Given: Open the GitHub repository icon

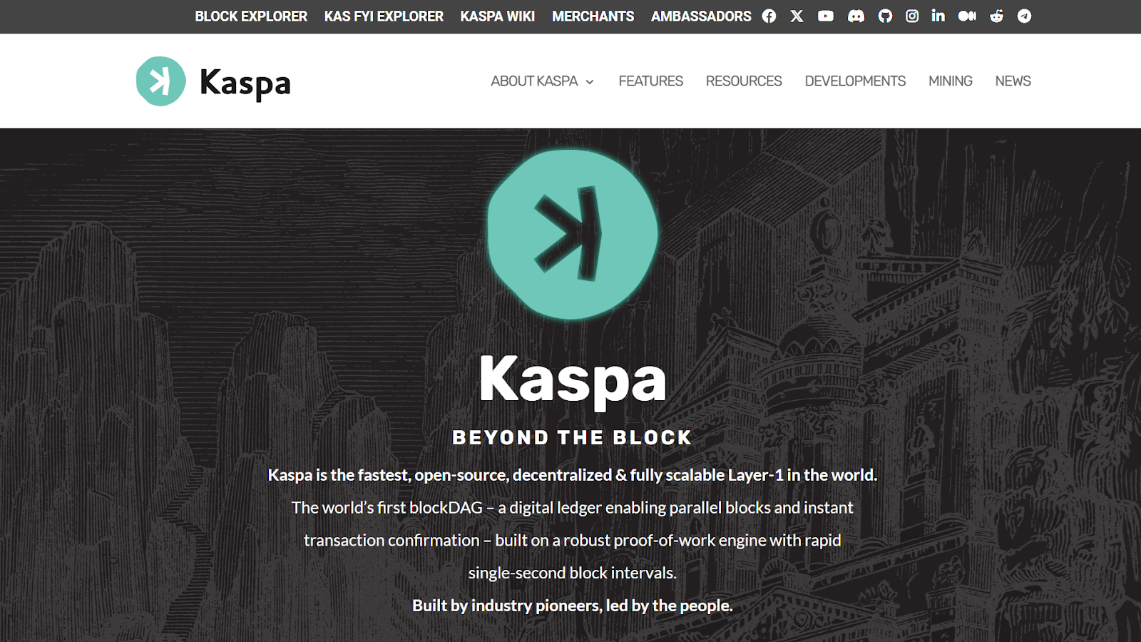Looking at the screenshot, I should click(x=885, y=16).
